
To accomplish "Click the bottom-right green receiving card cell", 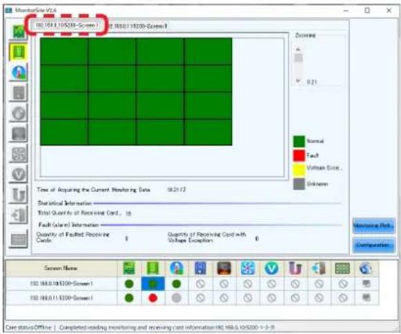I will (208, 132).
